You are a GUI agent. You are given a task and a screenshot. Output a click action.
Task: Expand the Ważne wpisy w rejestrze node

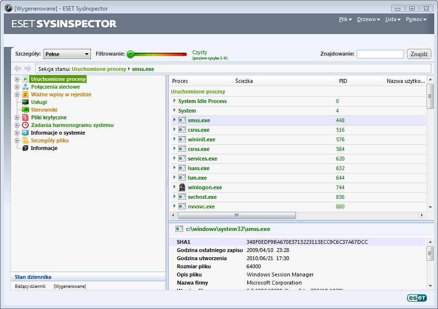(17, 94)
